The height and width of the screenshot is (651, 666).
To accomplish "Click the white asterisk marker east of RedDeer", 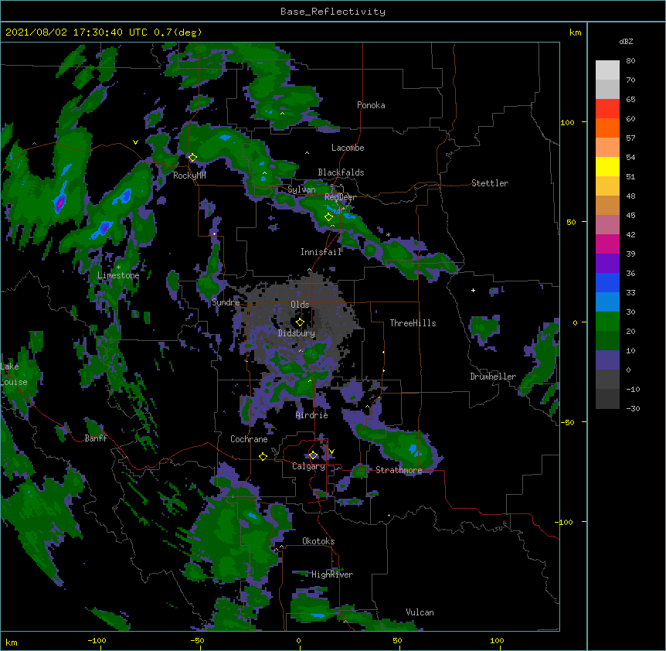I will (388, 234).
